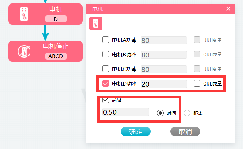Click the arrow connecting motor and stop blocks

tap(45, 33)
